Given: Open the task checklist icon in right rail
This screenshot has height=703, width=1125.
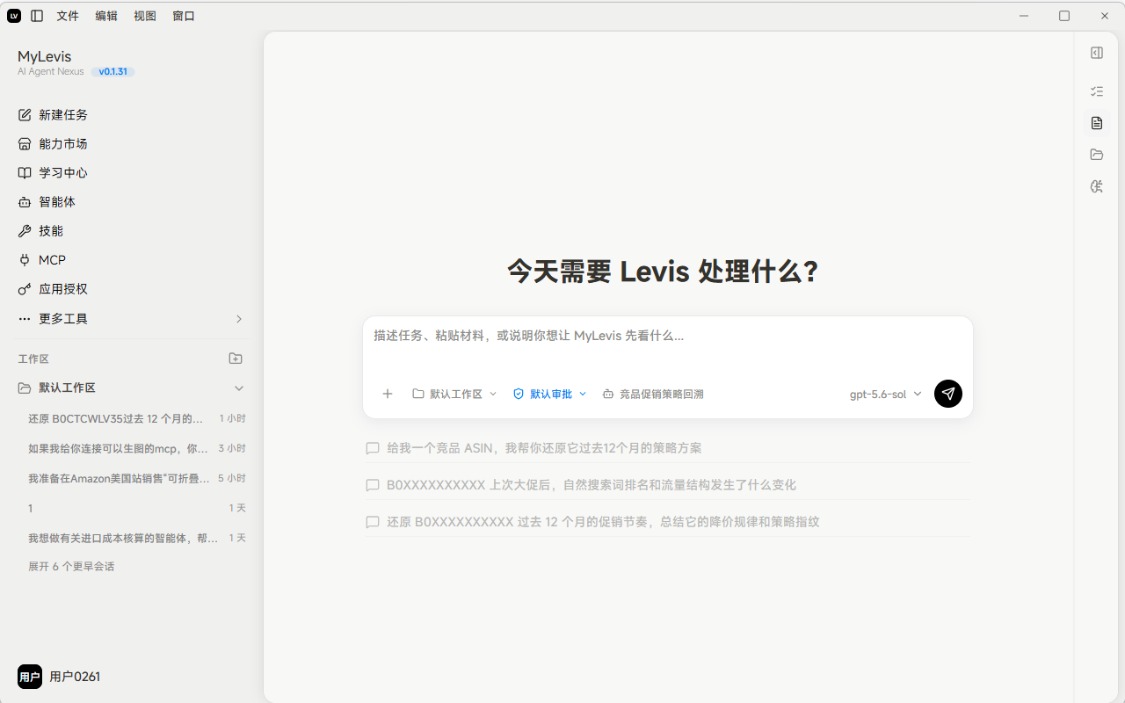Looking at the screenshot, I should click(x=1097, y=91).
